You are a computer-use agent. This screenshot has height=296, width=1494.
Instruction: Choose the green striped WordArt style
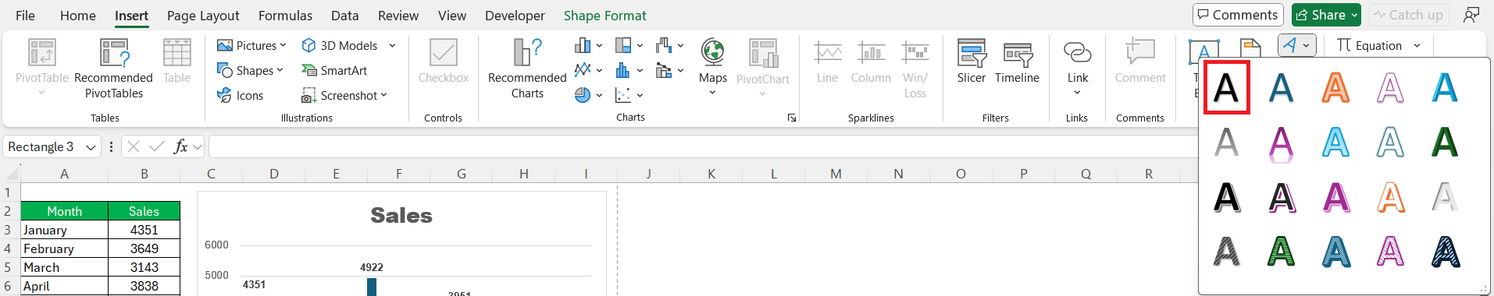pyautogui.click(x=1281, y=251)
